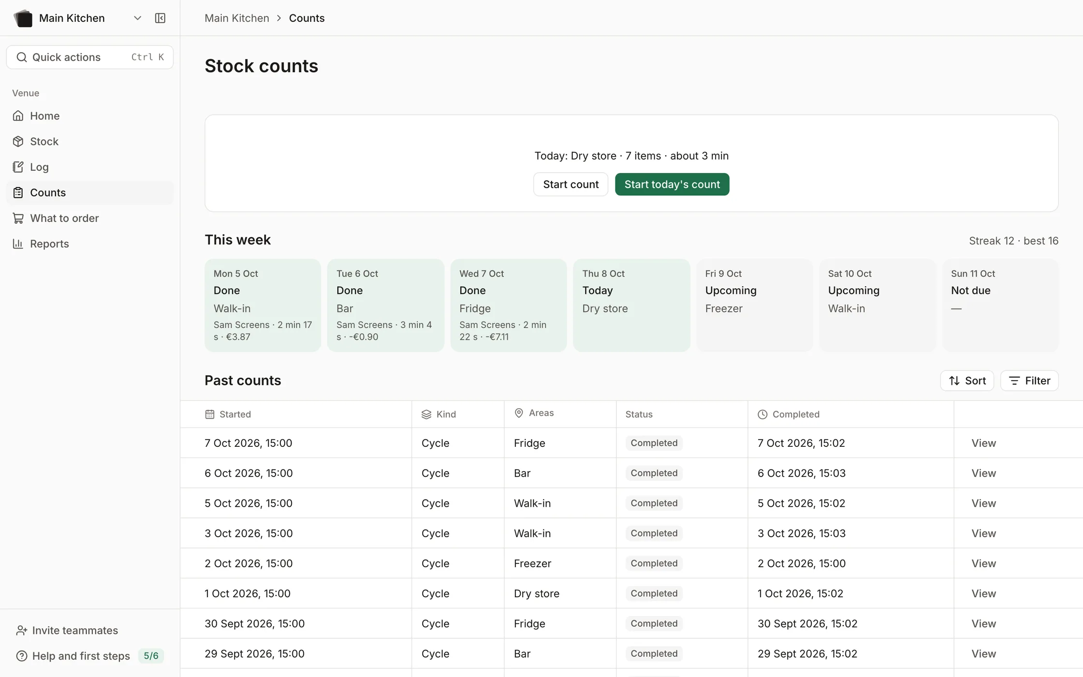
Task: Click the Kind column layers icon
Action: pos(426,414)
